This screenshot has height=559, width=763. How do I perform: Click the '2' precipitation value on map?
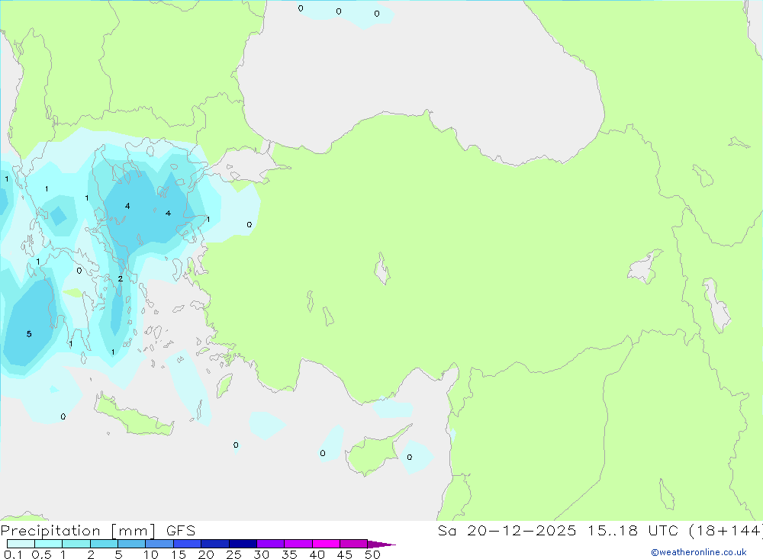pos(121,279)
